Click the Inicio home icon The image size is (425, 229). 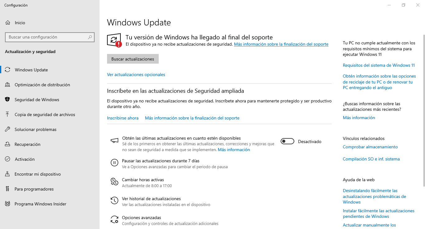8,23
